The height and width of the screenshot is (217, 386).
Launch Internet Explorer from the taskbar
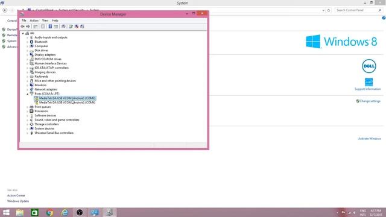(x=65, y=212)
